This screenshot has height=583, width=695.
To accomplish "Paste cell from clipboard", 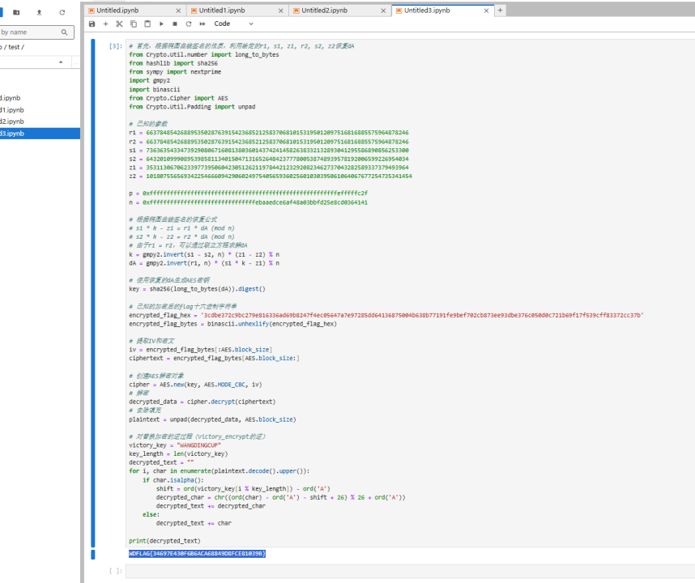I will click(x=147, y=24).
